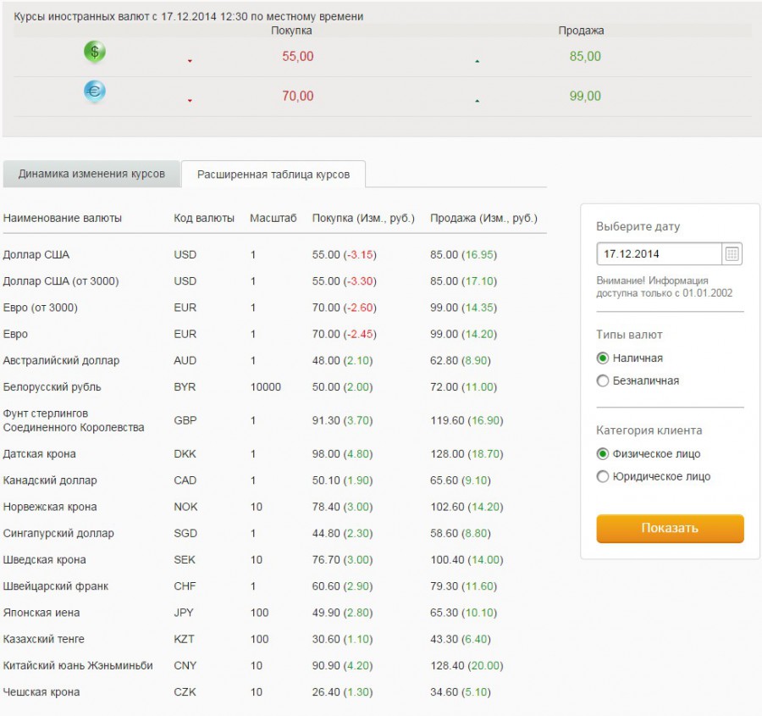Image resolution: width=762 pixels, height=716 pixels.
Task: Click the Шведская крона row name
Action: coord(45,560)
